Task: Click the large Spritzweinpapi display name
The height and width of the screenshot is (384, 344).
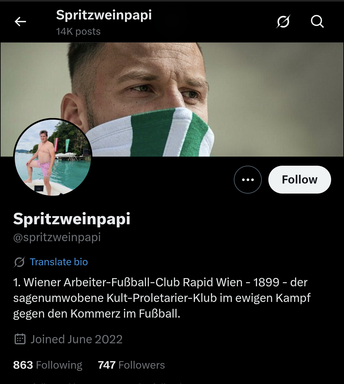Action: [72, 219]
